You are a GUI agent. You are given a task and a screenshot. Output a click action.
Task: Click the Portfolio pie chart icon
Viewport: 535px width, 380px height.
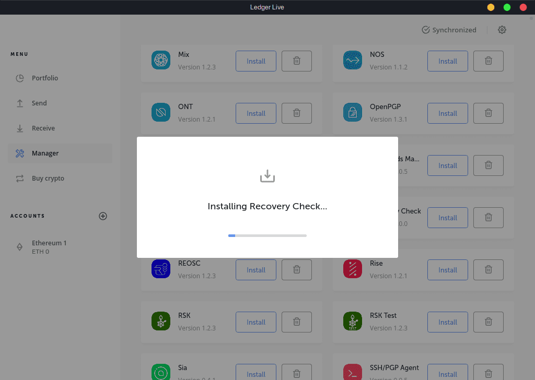20,78
